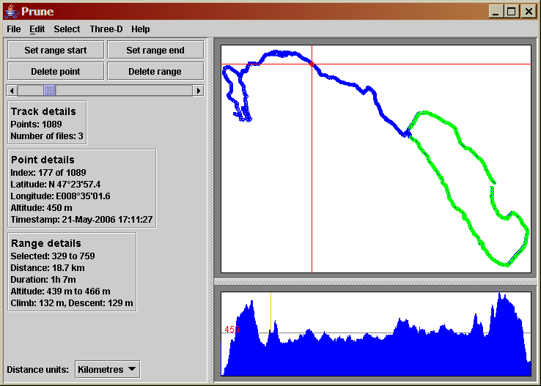Click the Java icon in the title bar
Image resolution: width=541 pixels, height=386 pixels.
coord(11,11)
